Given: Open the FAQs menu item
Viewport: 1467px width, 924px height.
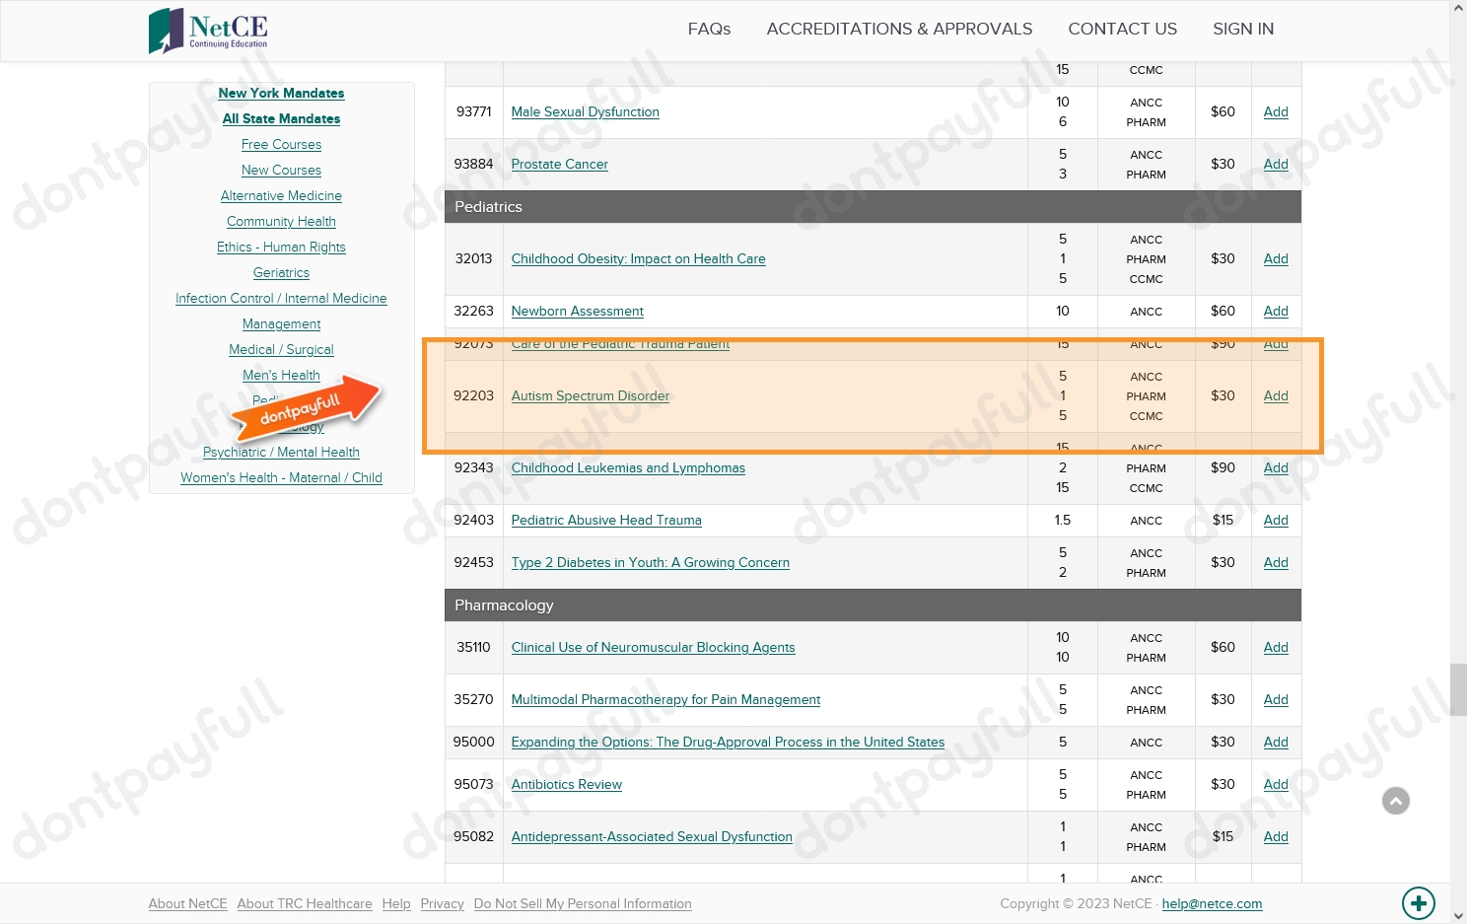Looking at the screenshot, I should tap(709, 29).
